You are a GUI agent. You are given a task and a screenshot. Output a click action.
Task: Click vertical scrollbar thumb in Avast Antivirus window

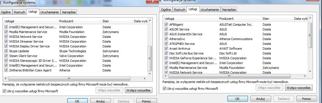point(310,35)
